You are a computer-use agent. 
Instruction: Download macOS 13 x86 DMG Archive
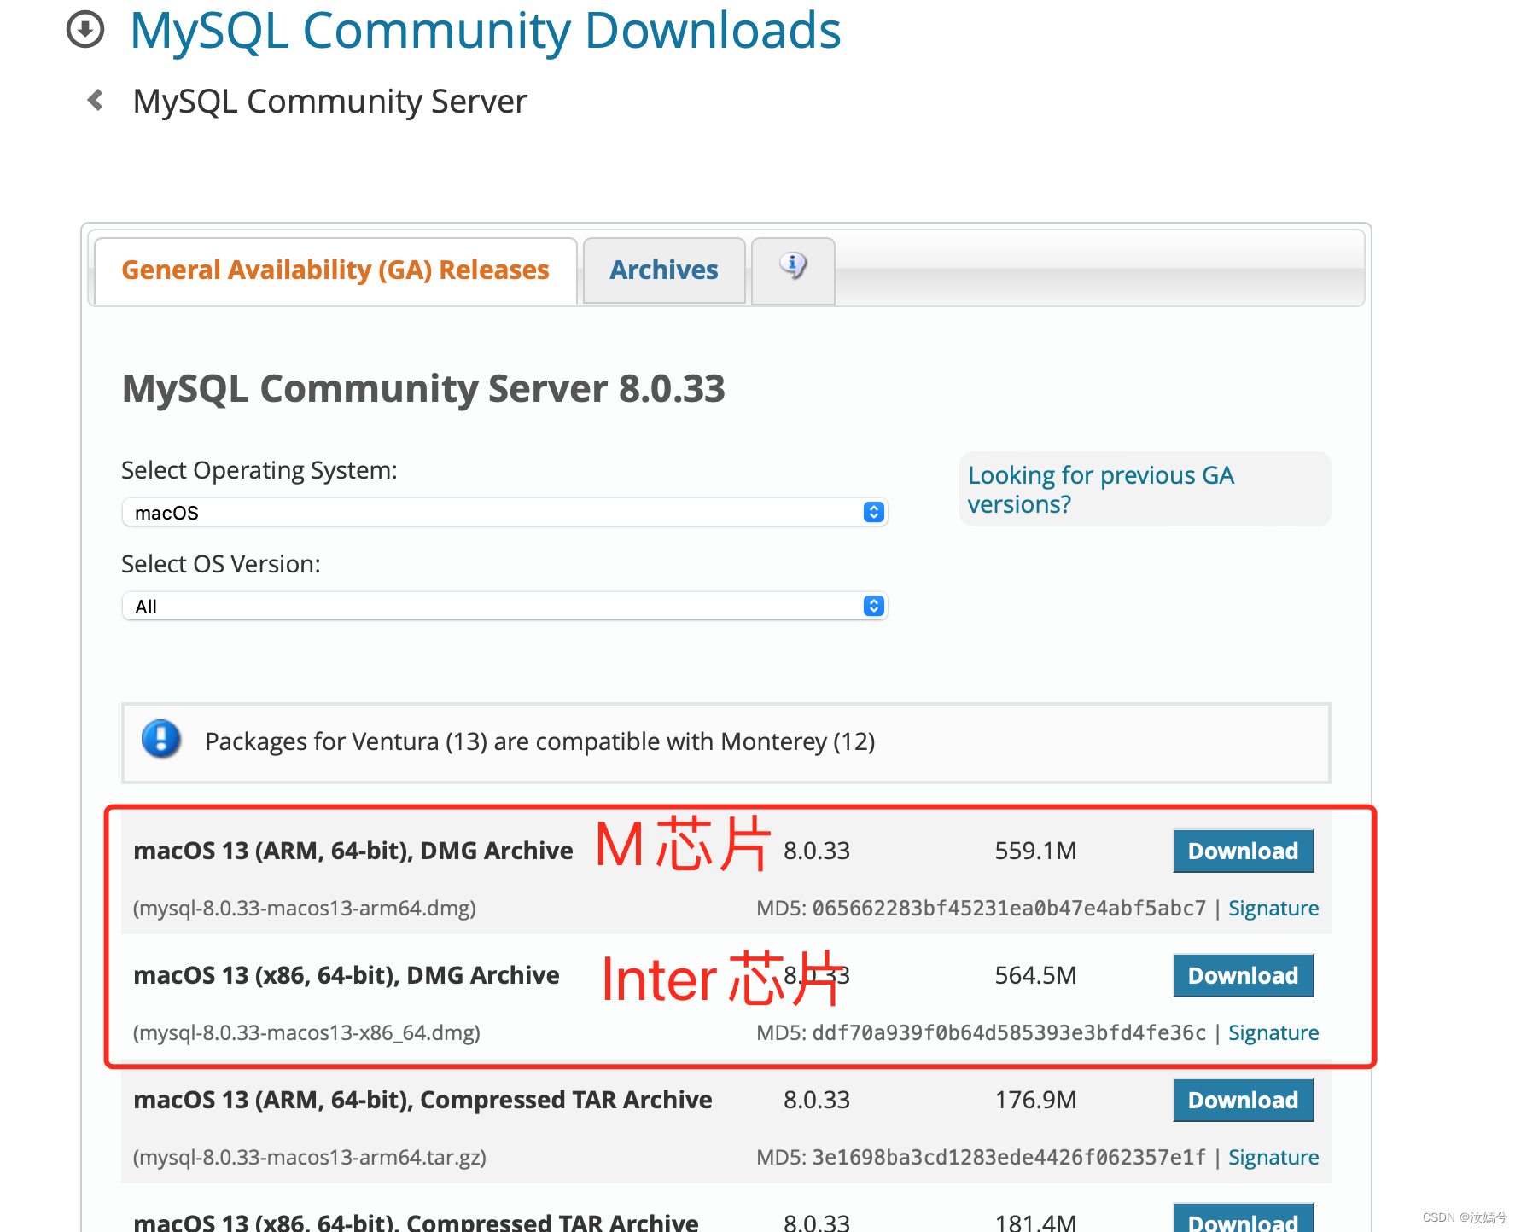[1244, 975]
